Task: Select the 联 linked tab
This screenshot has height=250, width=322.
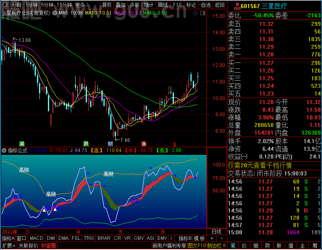Action: (x=279, y=246)
